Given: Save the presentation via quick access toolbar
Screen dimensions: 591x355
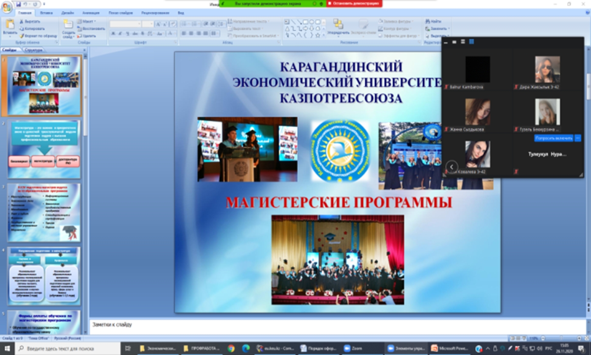Looking at the screenshot, I should click(18, 4).
